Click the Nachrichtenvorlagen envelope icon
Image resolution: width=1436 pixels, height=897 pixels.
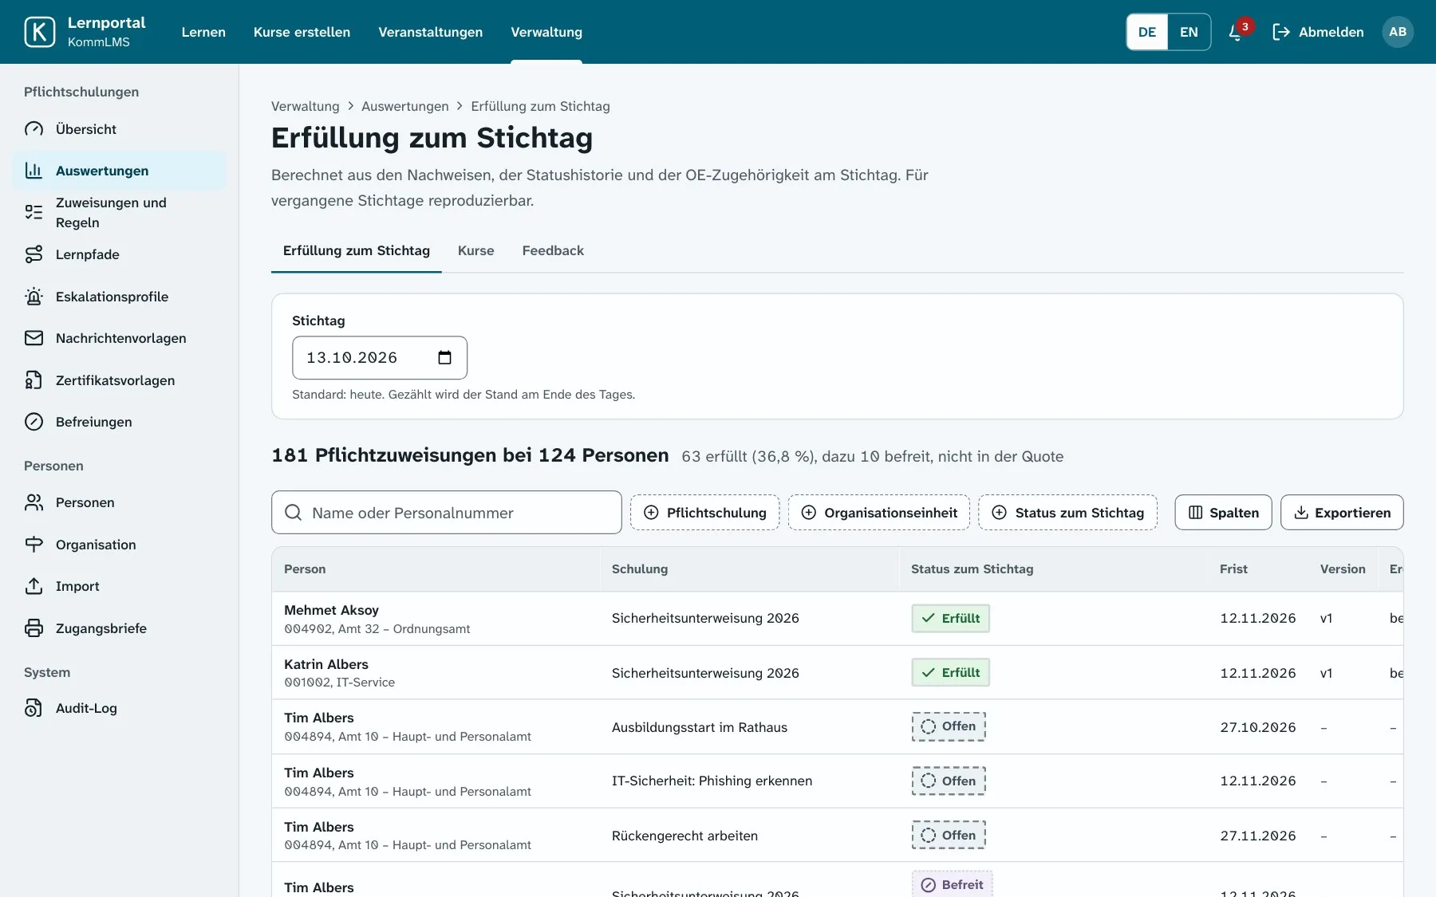34,338
